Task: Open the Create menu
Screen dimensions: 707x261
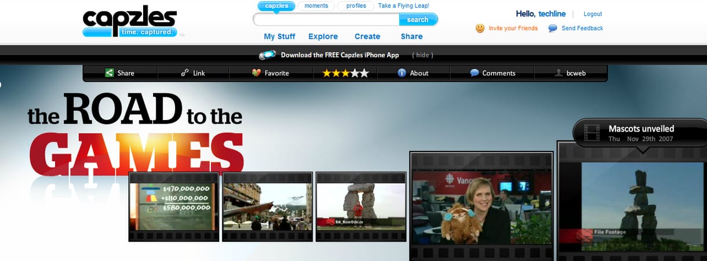Action: pyautogui.click(x=367, y=36)
